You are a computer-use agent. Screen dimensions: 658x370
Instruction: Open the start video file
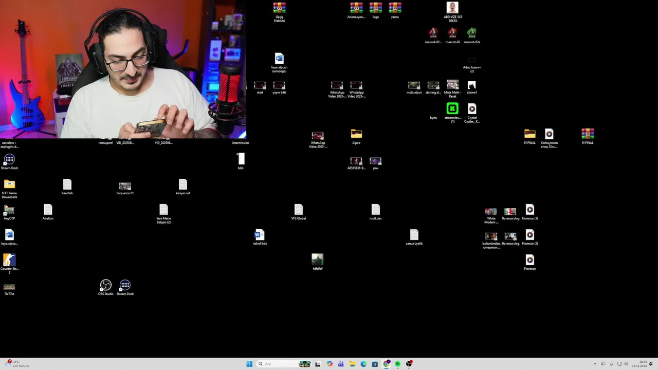pyautogui.click(x=260, y=85)
